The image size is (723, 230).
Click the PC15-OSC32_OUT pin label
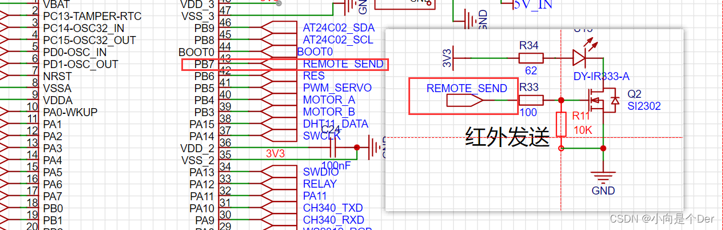pyautogui.click(x=89, y=40)
